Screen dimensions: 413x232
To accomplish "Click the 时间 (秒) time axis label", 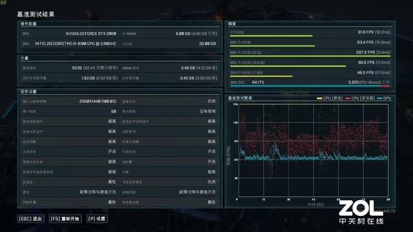I will coord(316,204).
